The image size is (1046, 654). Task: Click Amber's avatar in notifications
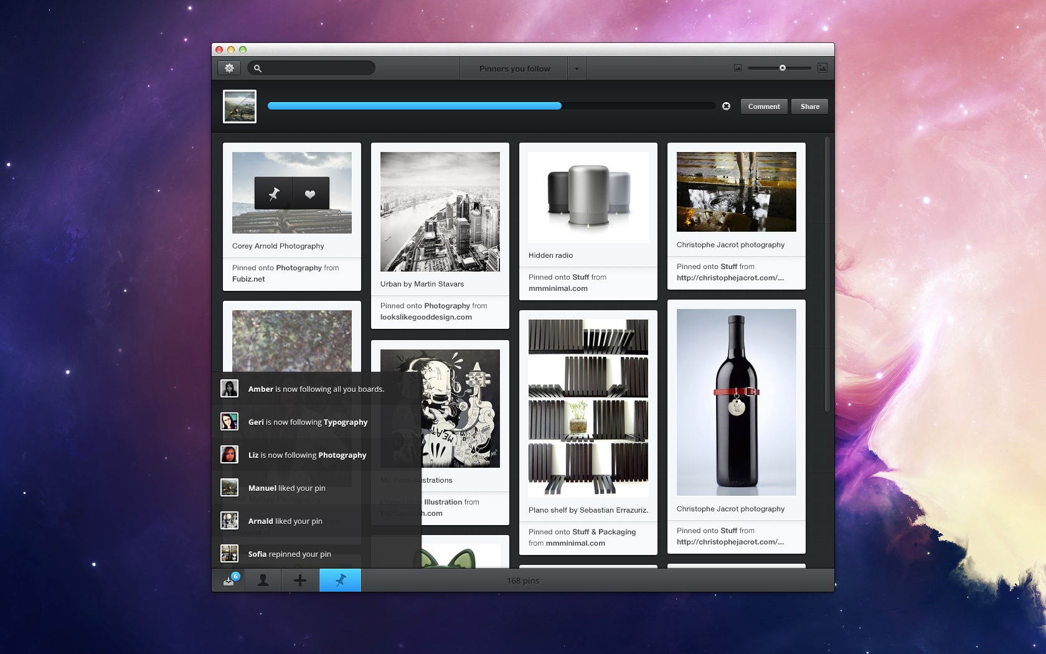click(x=229, y=389)
